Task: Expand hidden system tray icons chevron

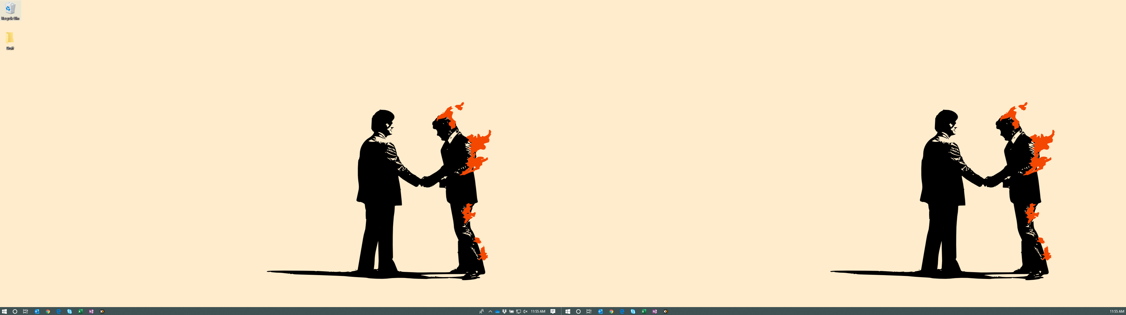Action: tap(490, 311)
